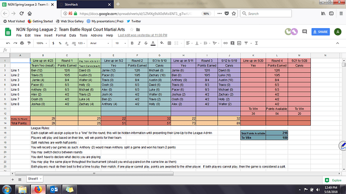Open the File menu

tap(19, 35)
